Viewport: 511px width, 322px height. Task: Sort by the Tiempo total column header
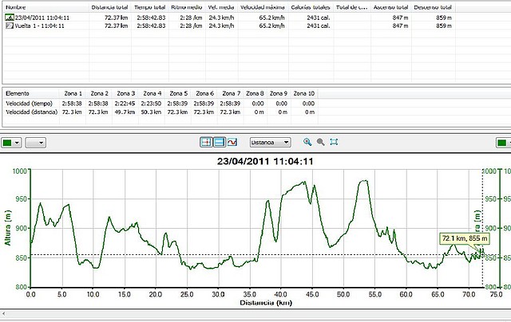pos(150,7)
